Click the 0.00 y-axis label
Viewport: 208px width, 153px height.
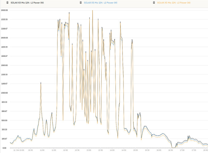click(x=4, y=148)
